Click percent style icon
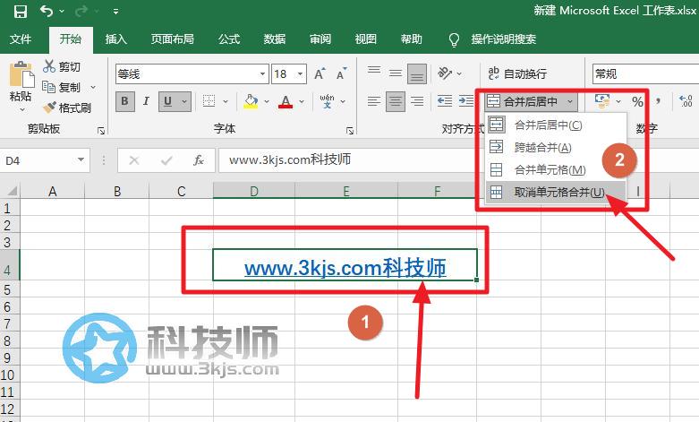The width and height of the screenshot is (699, 422). click(637, 102)
